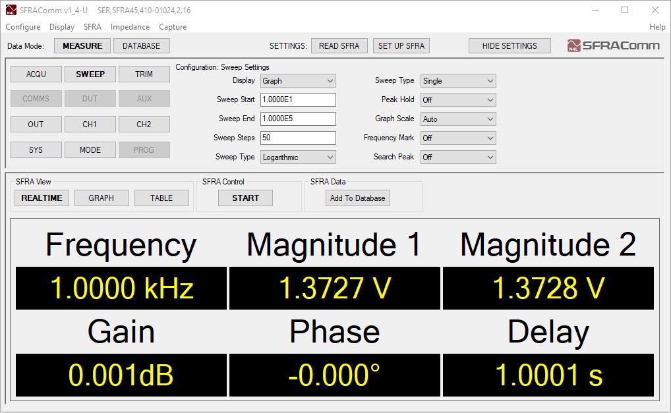Enable Search Peak from its dropdown
671x413 pixels.
[x=457, y=157]
